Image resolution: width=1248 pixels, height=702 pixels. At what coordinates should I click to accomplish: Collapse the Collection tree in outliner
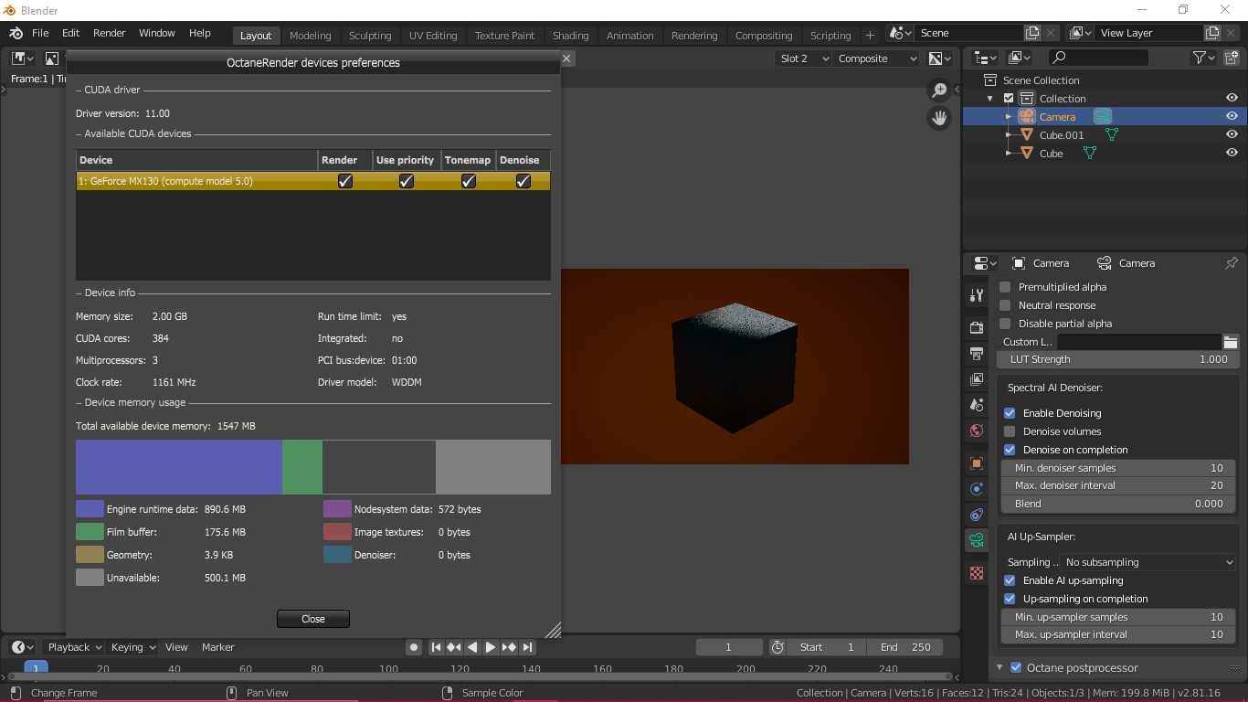(990, 99)
